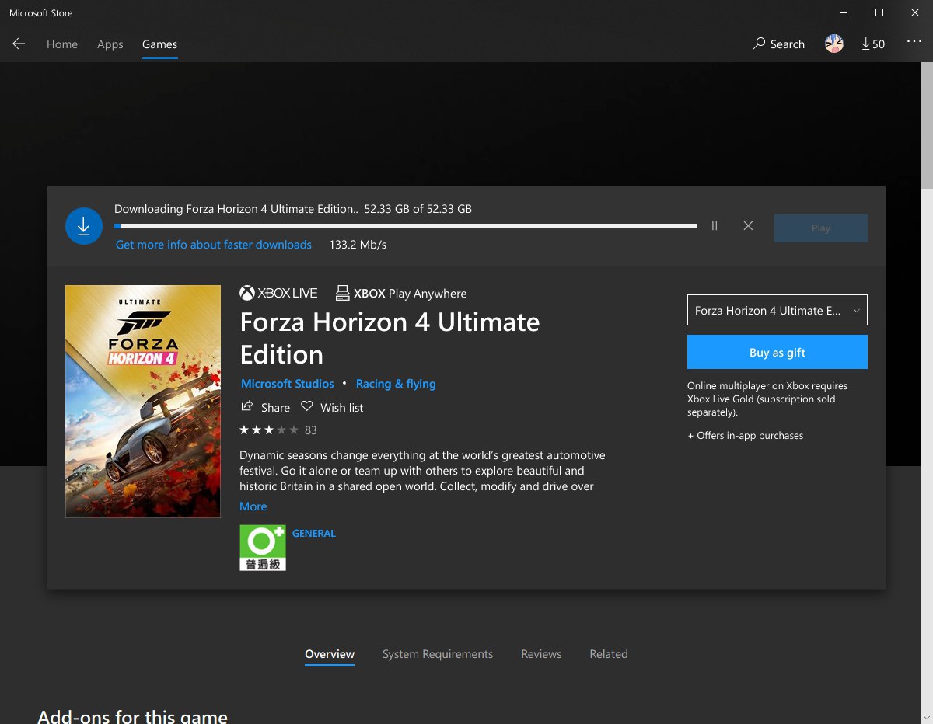
Task: Cancel the download with the X
Action: point(748,226)
